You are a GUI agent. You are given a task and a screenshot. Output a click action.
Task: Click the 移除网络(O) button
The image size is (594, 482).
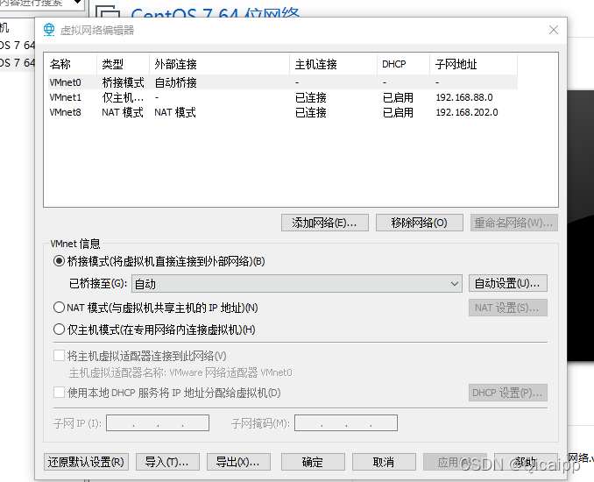420,223
